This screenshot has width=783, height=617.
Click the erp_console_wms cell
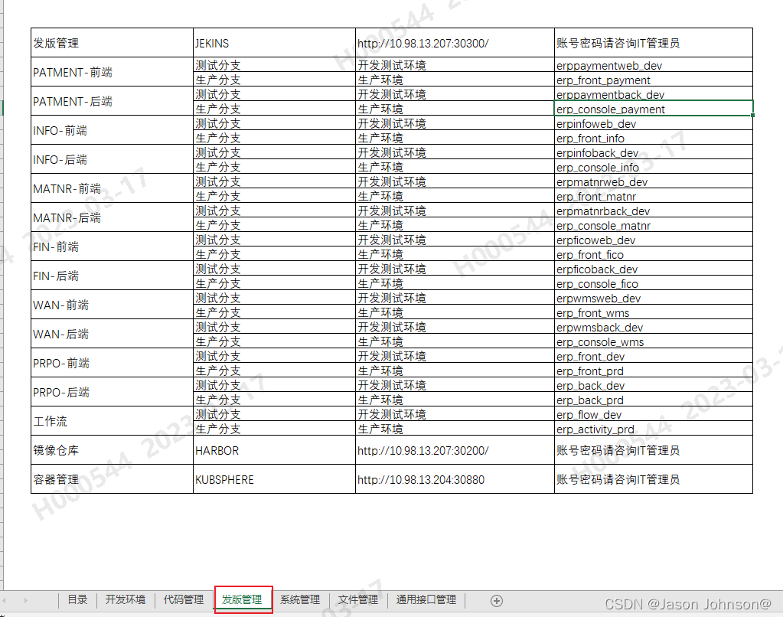coord(654,341)
